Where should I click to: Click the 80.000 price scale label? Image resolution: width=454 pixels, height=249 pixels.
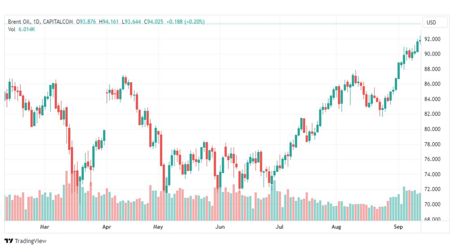tap(432, 129)
